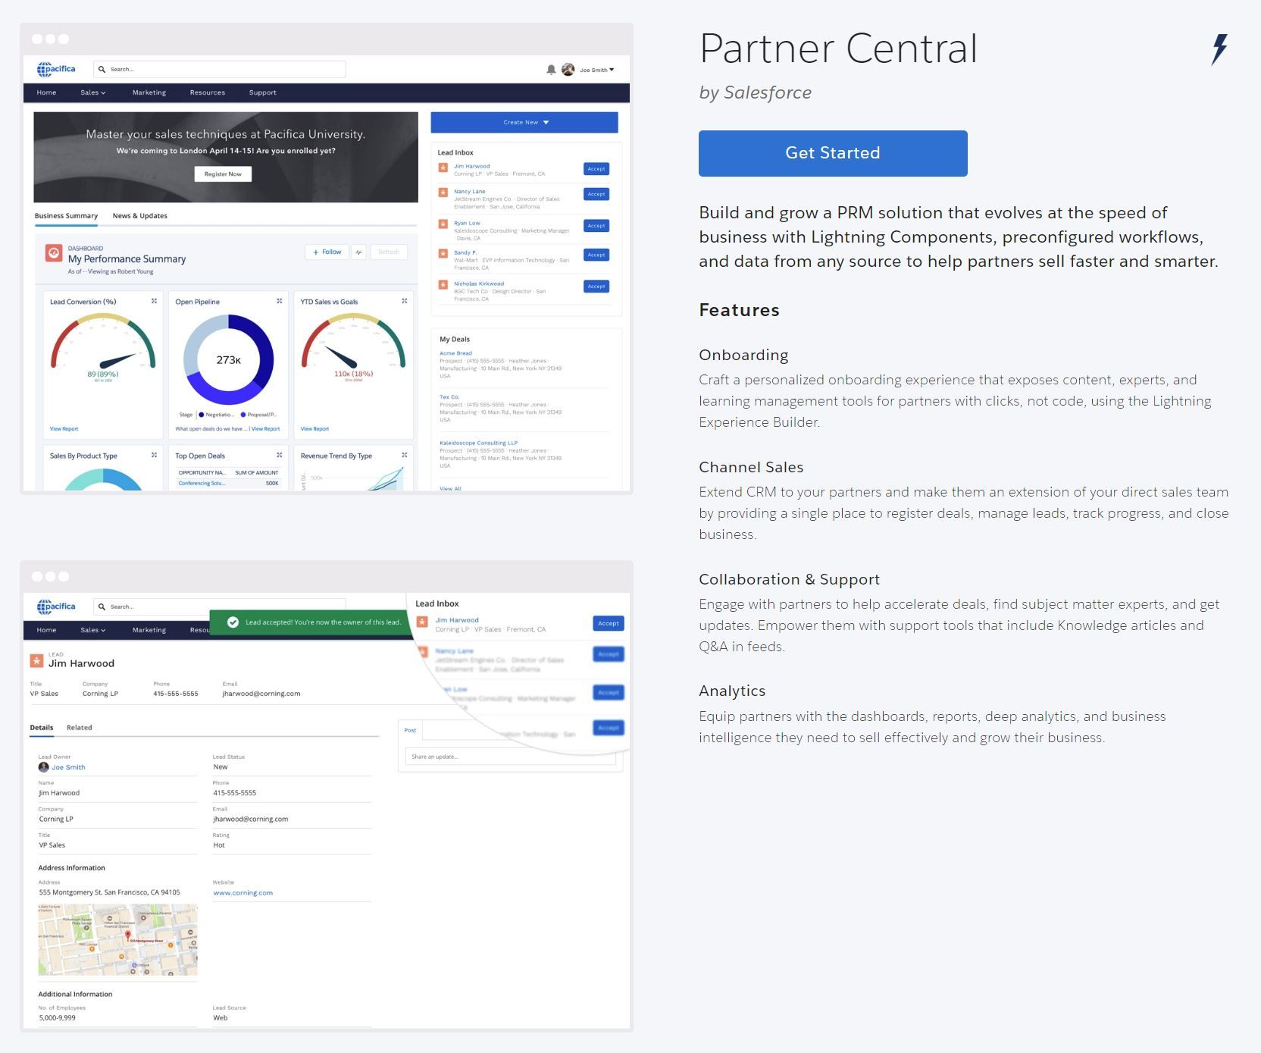This screenshot has width=1261, height=1053.
Task: Open the www.corning.com website link
Action: tap(242, 893)
